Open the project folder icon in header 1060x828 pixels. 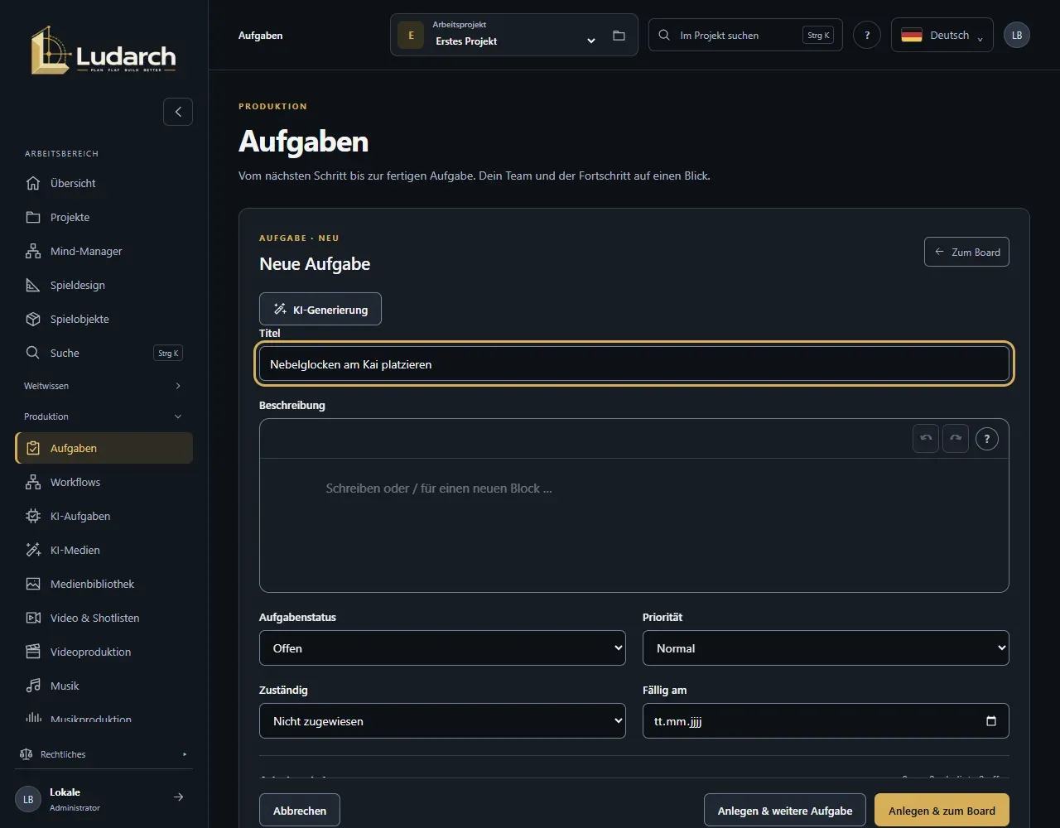point(619,36)
